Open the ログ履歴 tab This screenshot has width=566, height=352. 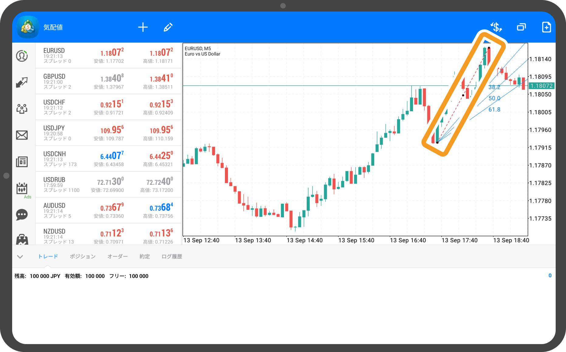pos(172,257)
